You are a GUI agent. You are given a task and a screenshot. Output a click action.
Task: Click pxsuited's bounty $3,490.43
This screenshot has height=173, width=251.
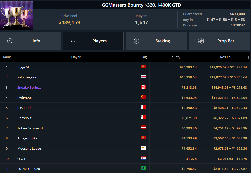tap(189, 108)
